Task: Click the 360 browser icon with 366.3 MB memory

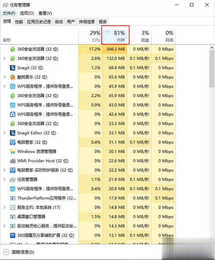Action: click(x=13, y=49)
